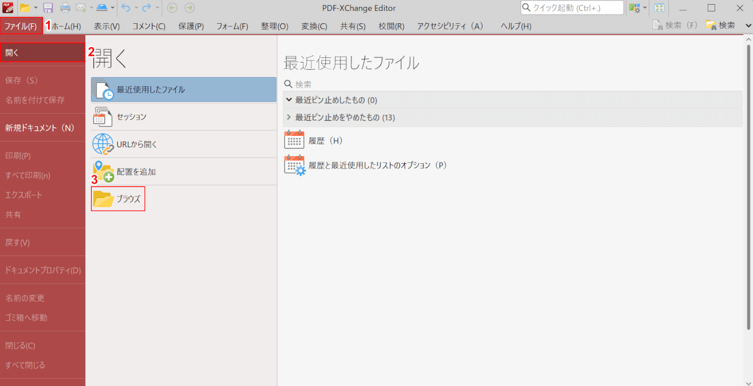Click the printer icon in quick toolbar
This screenshot has height=386, width=753.
[65, 8]
